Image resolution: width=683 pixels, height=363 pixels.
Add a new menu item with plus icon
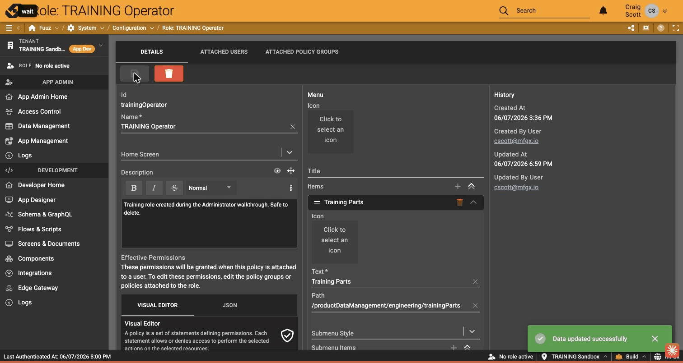pyautogui.click(x=458, y=186)
